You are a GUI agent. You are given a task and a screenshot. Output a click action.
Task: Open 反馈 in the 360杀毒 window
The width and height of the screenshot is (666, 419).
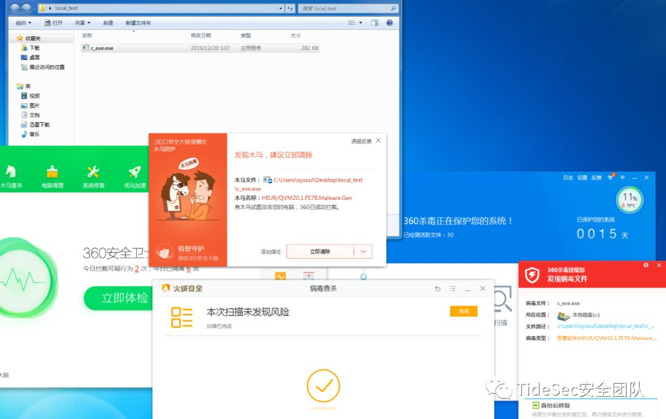click(x=596, y=178)
